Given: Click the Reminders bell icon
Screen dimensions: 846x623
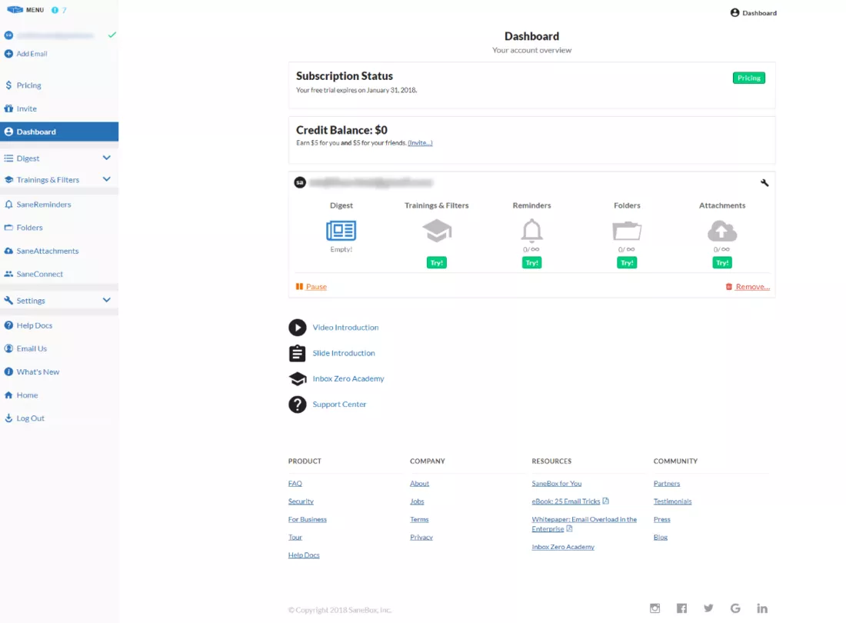Looking at the screenshot, I should pyautogui.click(x=531, y=230).
